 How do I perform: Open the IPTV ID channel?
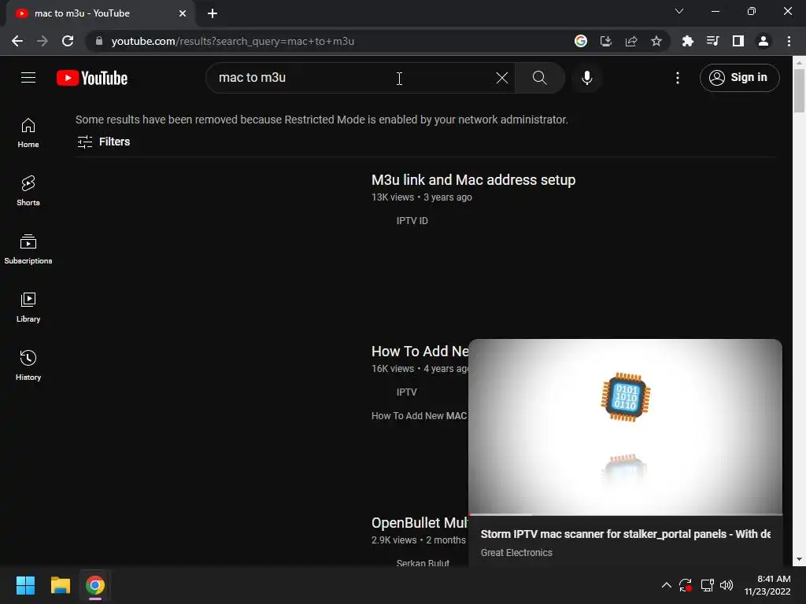[x=412, y=221]
